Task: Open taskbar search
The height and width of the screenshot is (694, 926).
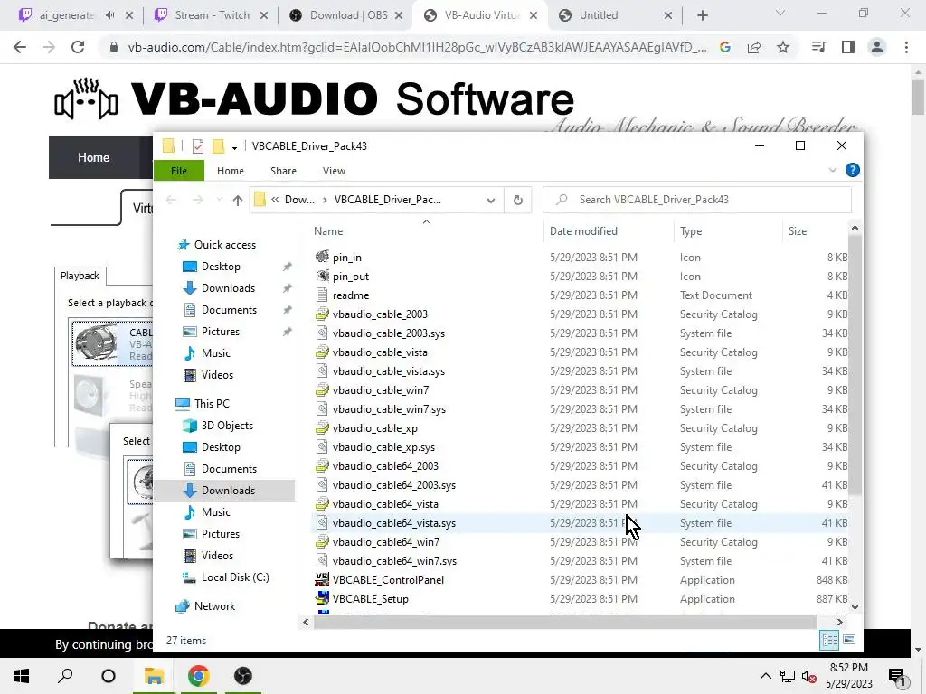Action: pyautogui.click(x=65, y=676)
